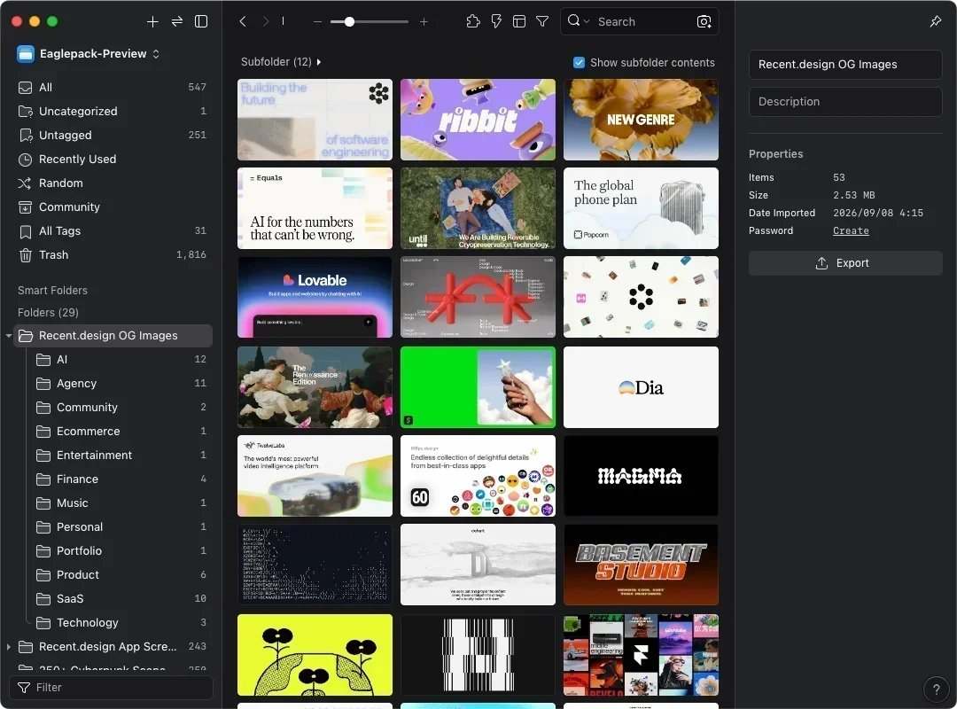The width and height of the screenshot is (957, 709).
Task: Click the search by image camera icon
Action: point(704,21)
